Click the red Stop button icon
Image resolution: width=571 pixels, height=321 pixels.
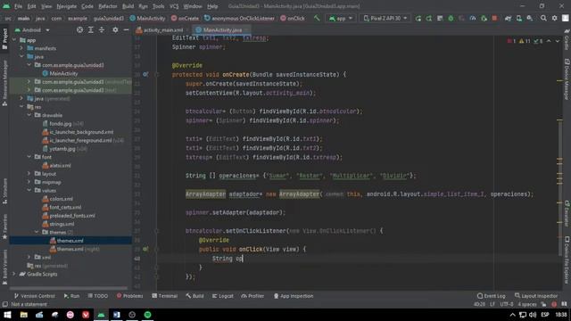494,18
